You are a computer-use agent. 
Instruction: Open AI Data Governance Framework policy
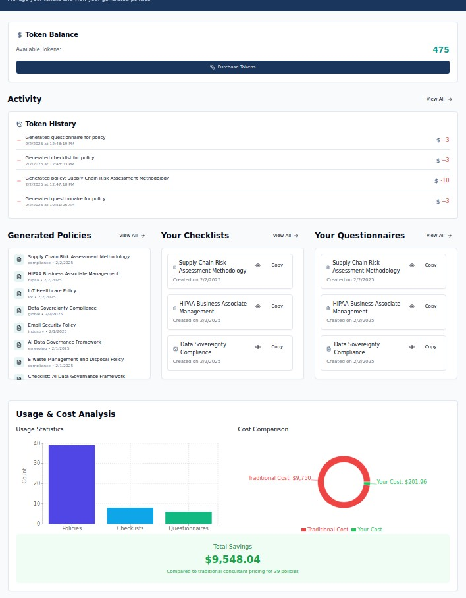(79, 345)
